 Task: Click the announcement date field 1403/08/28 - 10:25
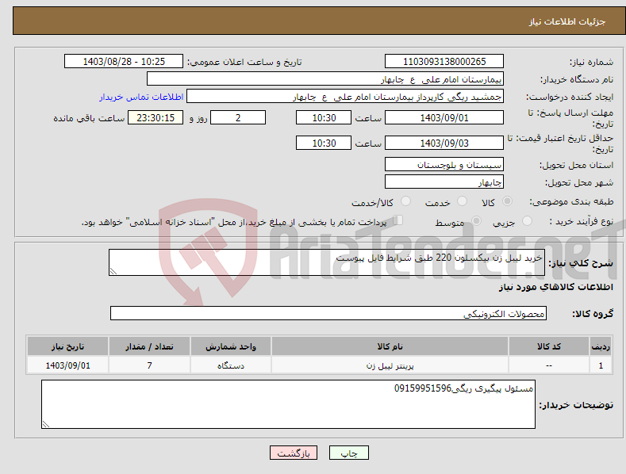point(124,62)
